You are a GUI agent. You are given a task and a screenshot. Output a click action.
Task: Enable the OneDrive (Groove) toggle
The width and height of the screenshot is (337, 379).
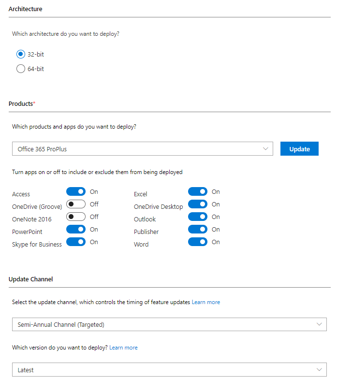[76, 204]
